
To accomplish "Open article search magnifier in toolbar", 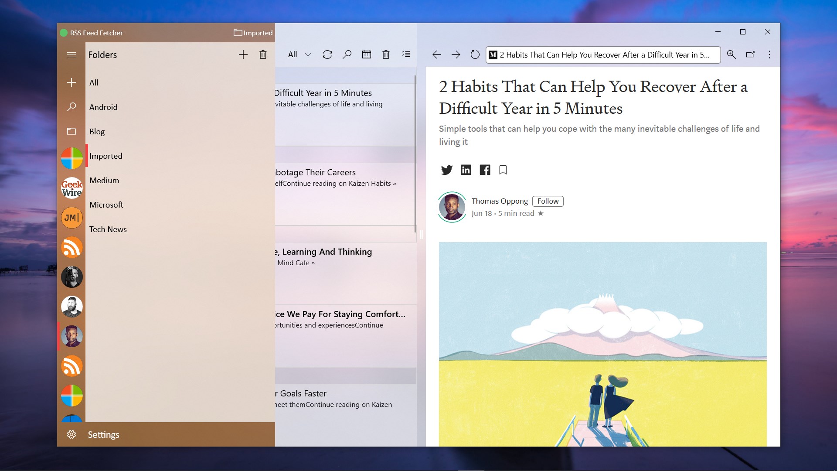I will pos(347,55).
